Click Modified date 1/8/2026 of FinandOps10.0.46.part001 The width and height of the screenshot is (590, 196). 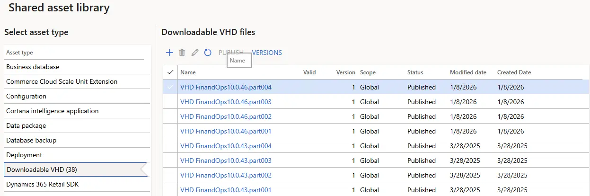(463, 131)
